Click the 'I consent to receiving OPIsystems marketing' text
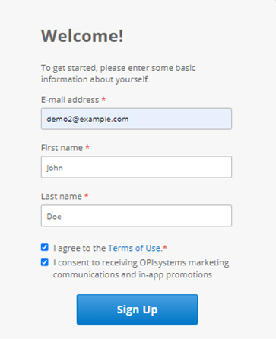 (x=141, y=263)
